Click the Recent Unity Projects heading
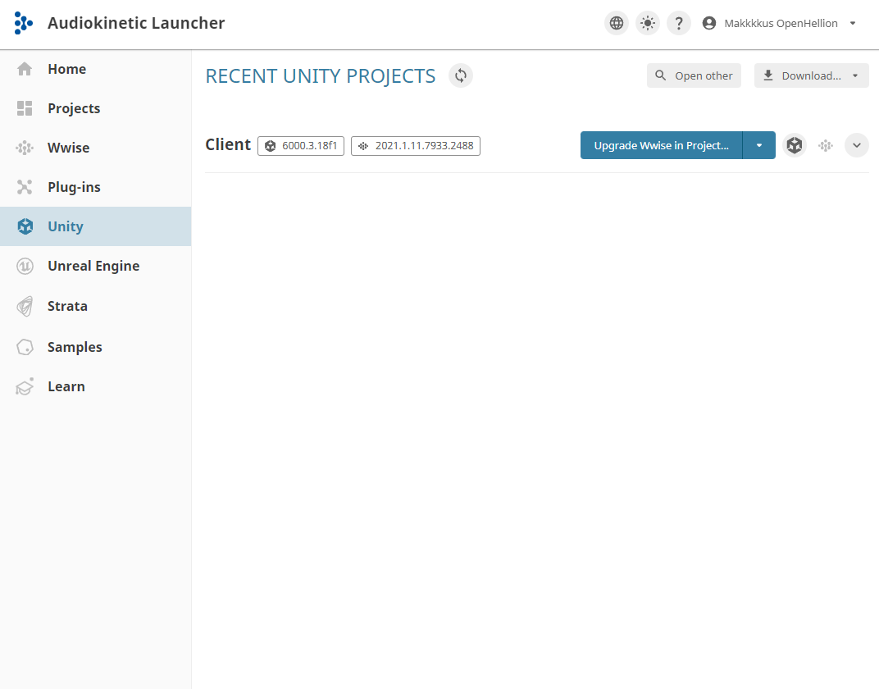This screenshot has height=689, width=879. click(320, 75)
